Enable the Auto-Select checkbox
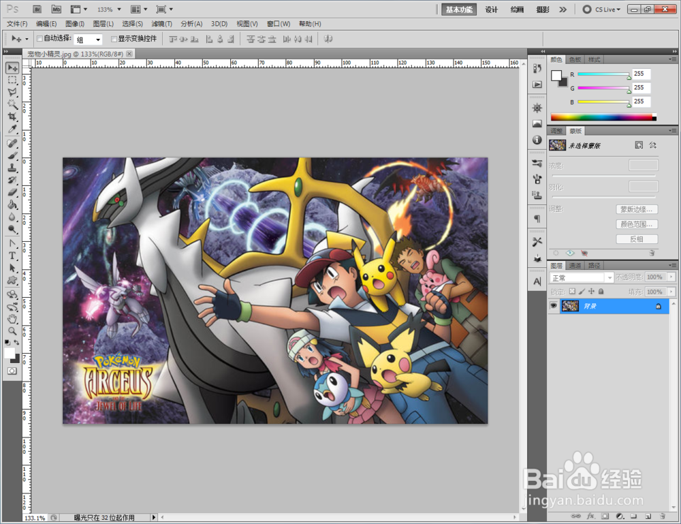 pos(39,39)
